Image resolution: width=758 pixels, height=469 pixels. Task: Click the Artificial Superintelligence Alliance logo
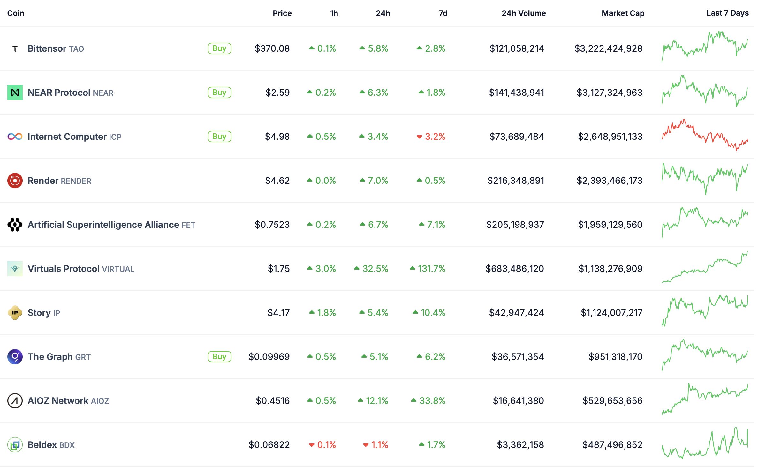coord(15,225)
